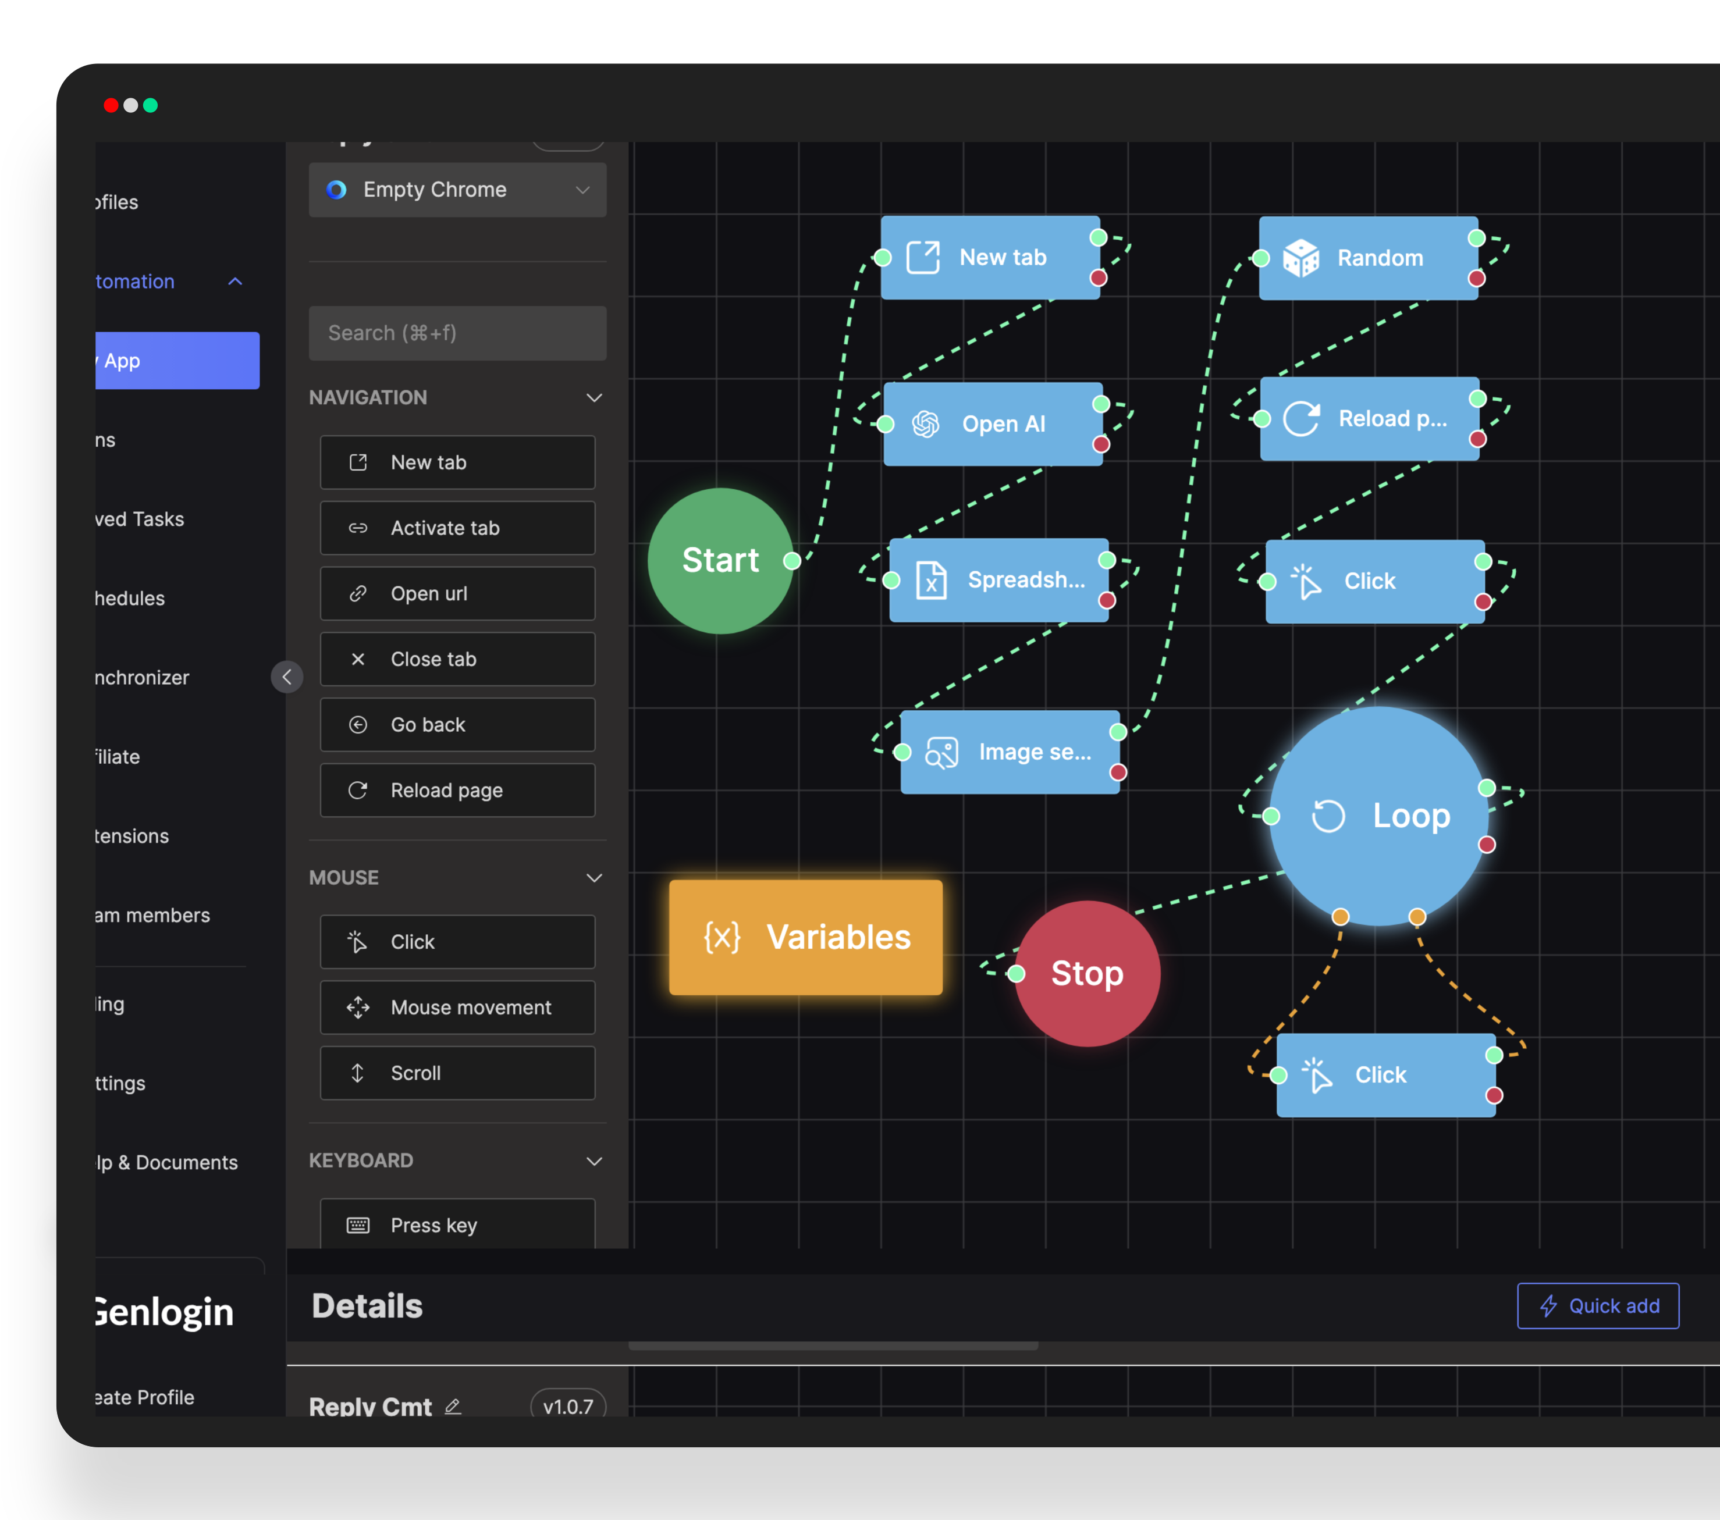Click red error port on Loop node
Screen dimensions: 1720x1520
click(1487, 845)
